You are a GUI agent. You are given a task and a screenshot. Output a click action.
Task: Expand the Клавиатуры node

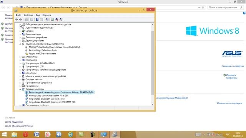click(20, 57)
